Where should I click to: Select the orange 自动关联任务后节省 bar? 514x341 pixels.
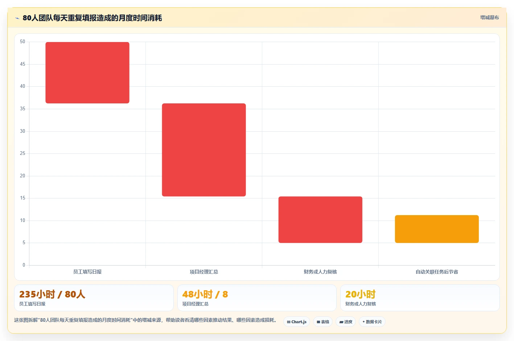click(437, 229)
